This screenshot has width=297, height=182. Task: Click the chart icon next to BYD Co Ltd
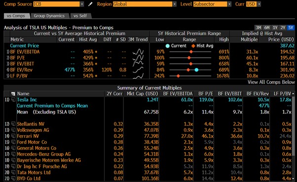[x=13, y=179]
